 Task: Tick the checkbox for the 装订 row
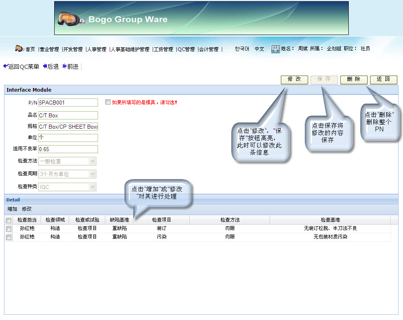point(9,229)
